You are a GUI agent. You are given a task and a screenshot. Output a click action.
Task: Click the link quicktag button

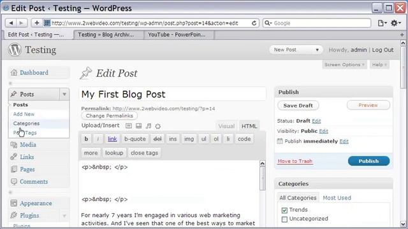point(112,139)
